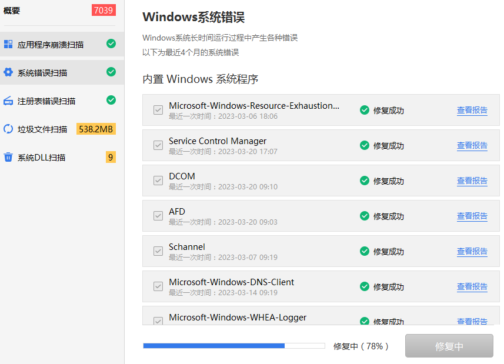Click the 注册表错误扫描 brush icon
The image size is (504, 364).
click(8, 101)
